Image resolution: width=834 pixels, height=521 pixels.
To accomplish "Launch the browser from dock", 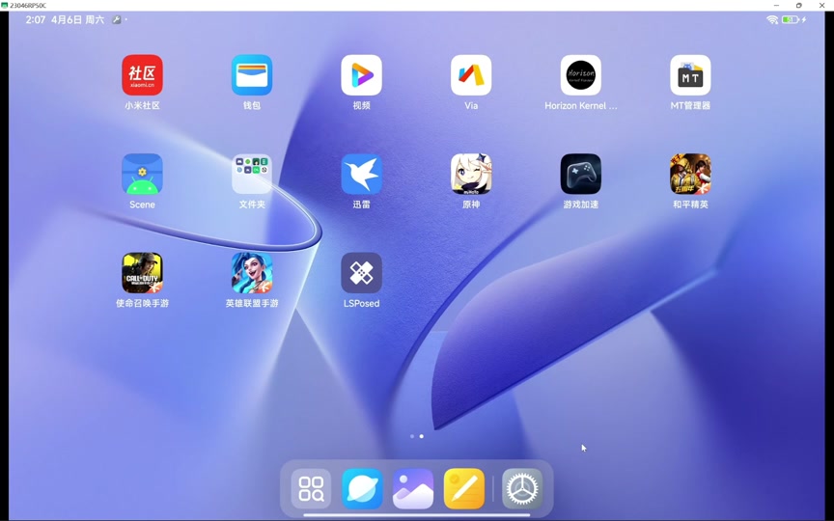I will pos(362,488).
